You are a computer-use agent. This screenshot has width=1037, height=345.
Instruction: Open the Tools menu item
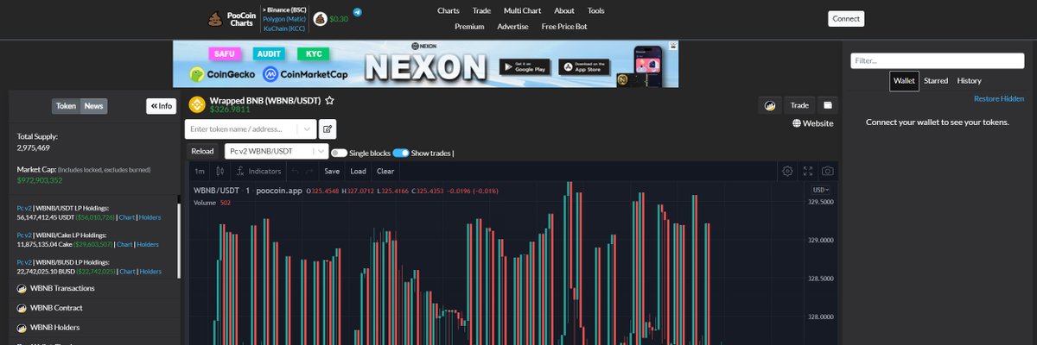point(596,11)
